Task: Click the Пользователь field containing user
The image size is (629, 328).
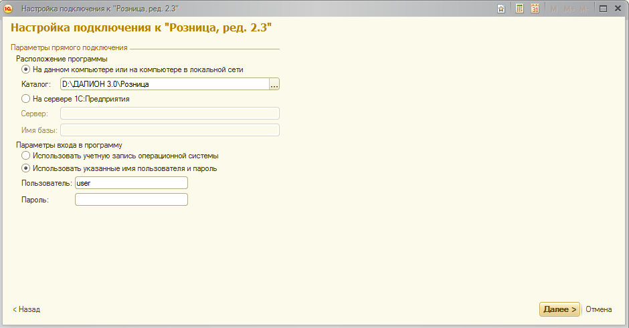Action: (131, 183)
